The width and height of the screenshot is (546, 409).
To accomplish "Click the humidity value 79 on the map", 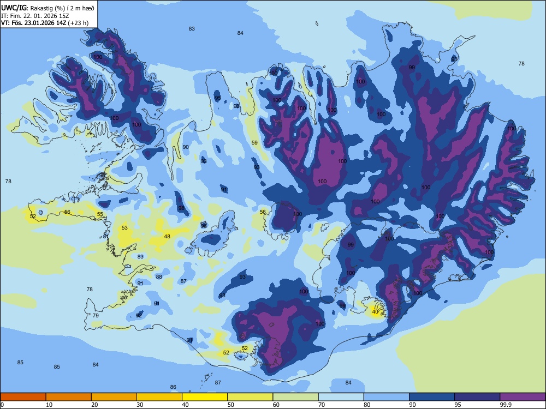I will pyautogui.click(x=96, y=315).
